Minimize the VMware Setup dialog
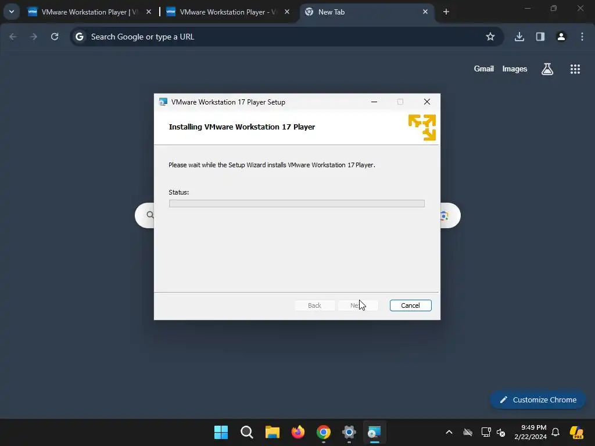The image size is (595, 446). (x=374, y=102)
